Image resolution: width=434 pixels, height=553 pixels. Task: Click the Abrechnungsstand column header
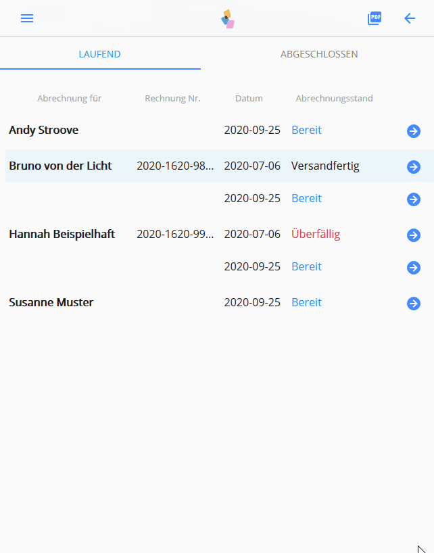click(x=334, y=98)
